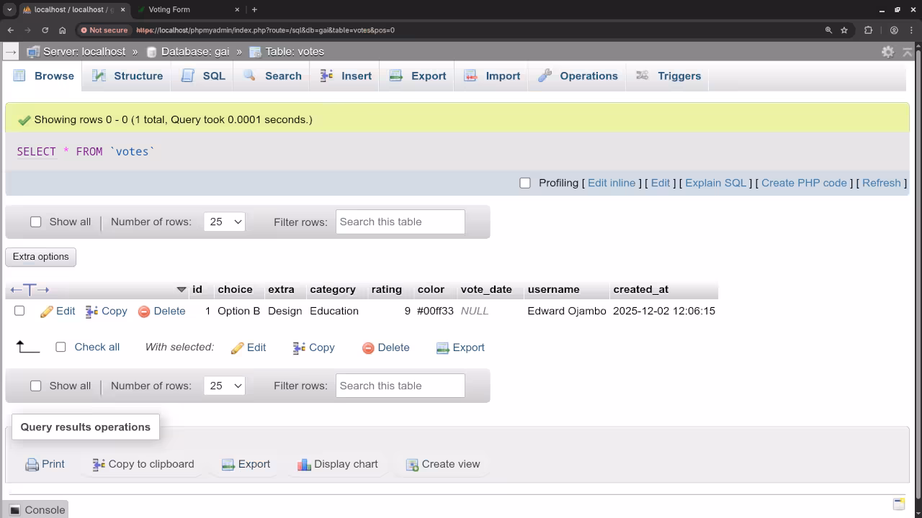Open the bottom Number of rows dropdown

(x=224, y=386)
